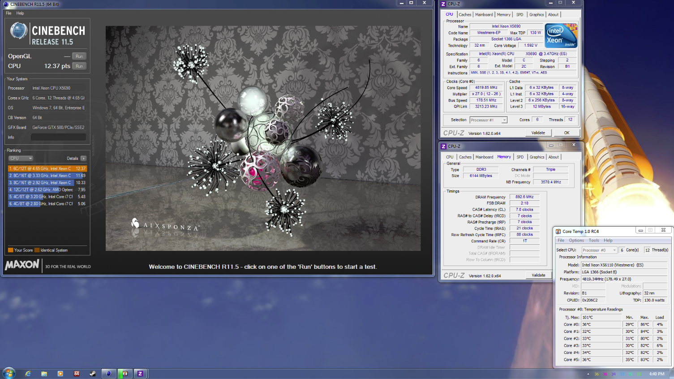
Task: Open About tab in top CPU-Z
Action: (554, 14)
